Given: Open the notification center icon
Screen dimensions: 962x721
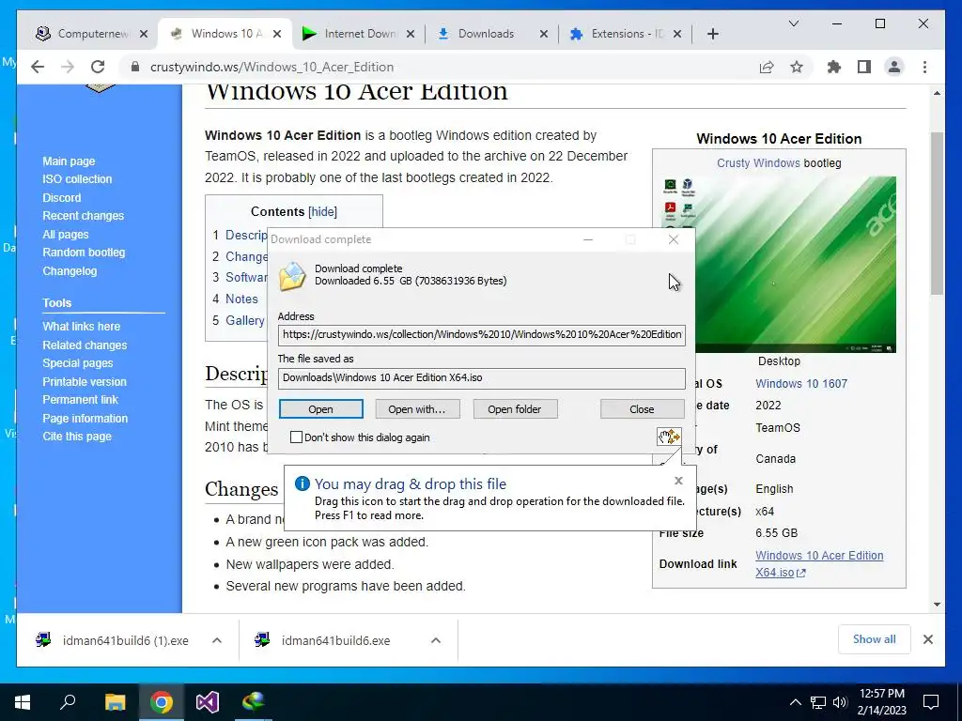Looking at the screenshot, I should (x=931, y=702).
